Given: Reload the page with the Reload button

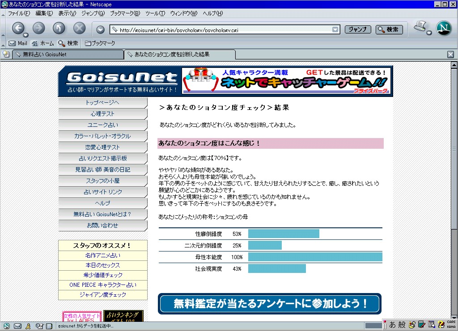Looking at the screenshot, I should [x=59, y=28].
